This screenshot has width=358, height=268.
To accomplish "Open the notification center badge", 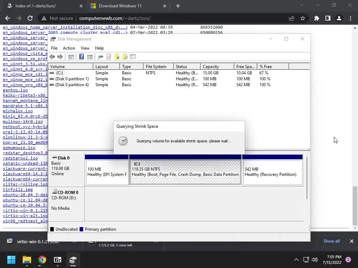I will 348,260.
